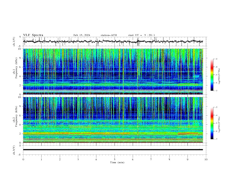
Task: Click the "ch.3(V)" axis label
Action: point(14,150)
